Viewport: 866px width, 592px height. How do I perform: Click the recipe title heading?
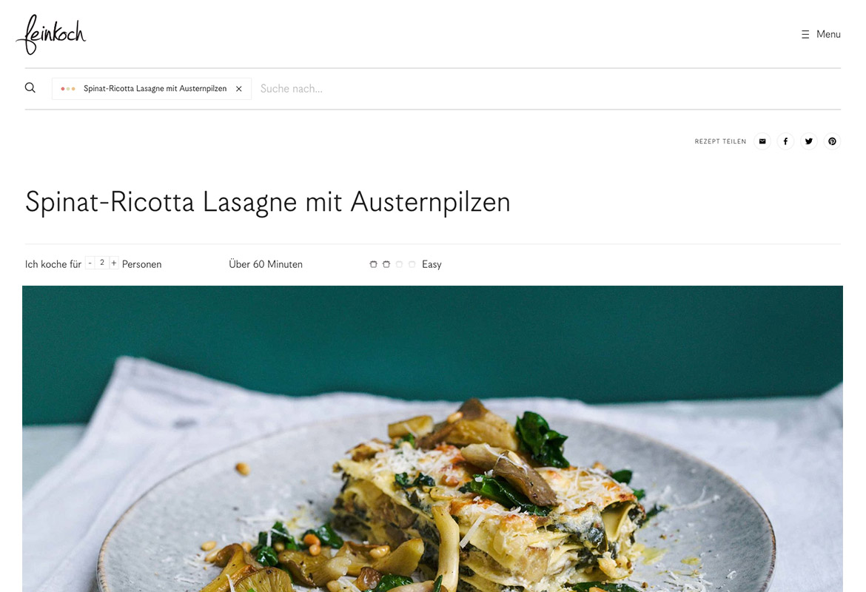pos(268,201)
